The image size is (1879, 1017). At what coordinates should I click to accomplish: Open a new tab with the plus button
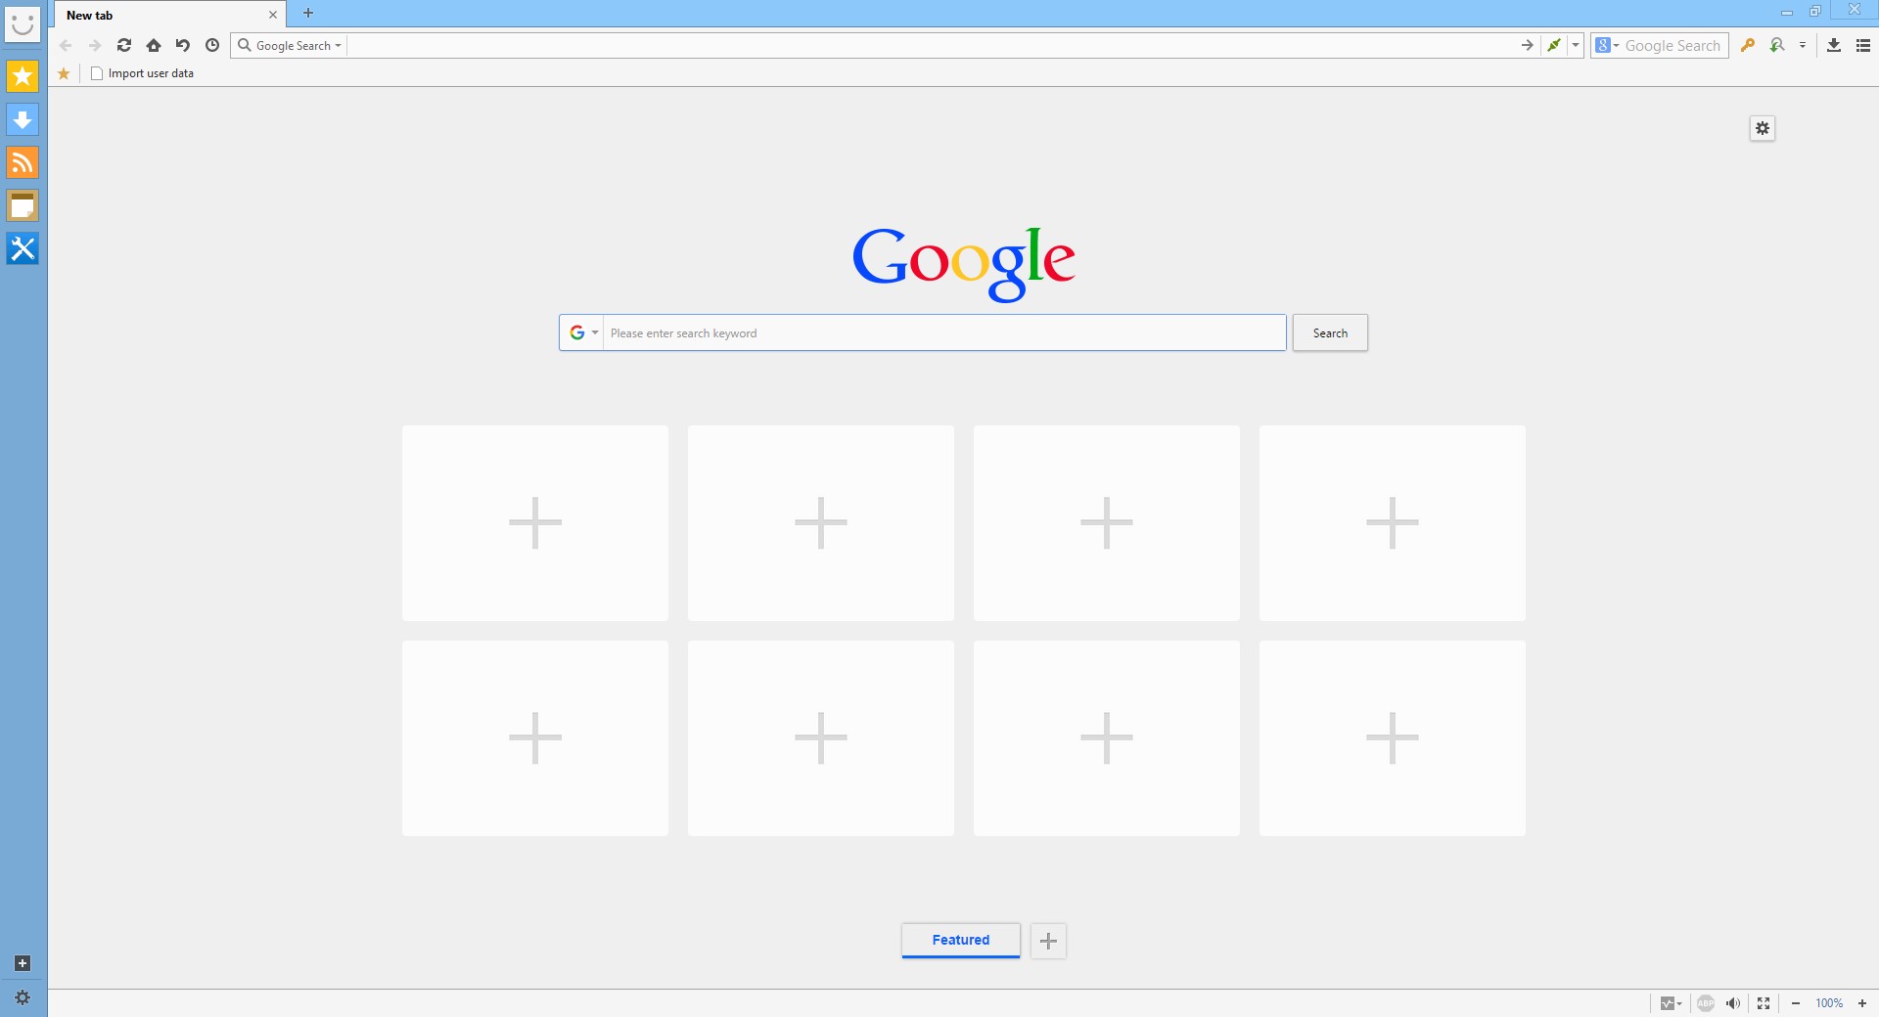pos(308,13)
